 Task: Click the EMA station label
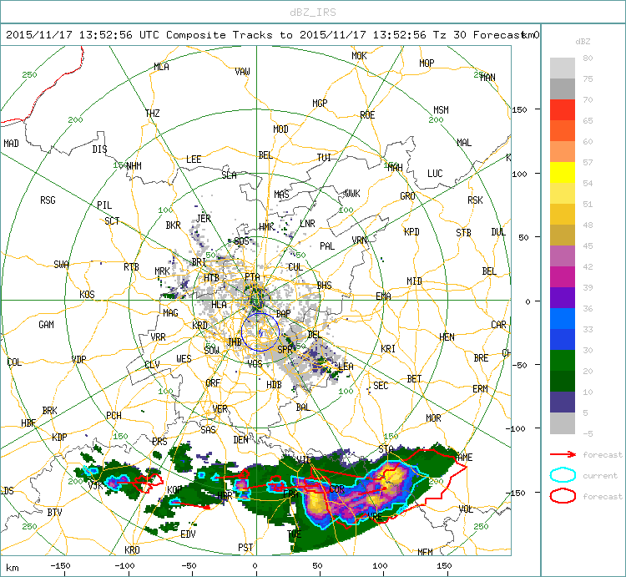[x=383, y=296]
